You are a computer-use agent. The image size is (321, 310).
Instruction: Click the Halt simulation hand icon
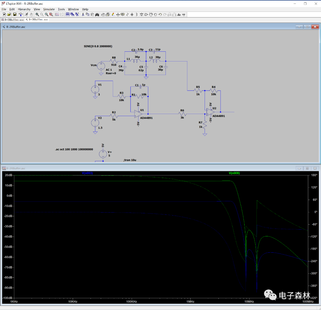31,15
